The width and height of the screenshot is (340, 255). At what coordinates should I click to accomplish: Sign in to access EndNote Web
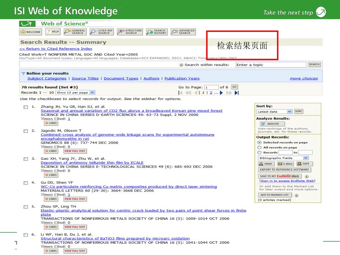(287, 181)
